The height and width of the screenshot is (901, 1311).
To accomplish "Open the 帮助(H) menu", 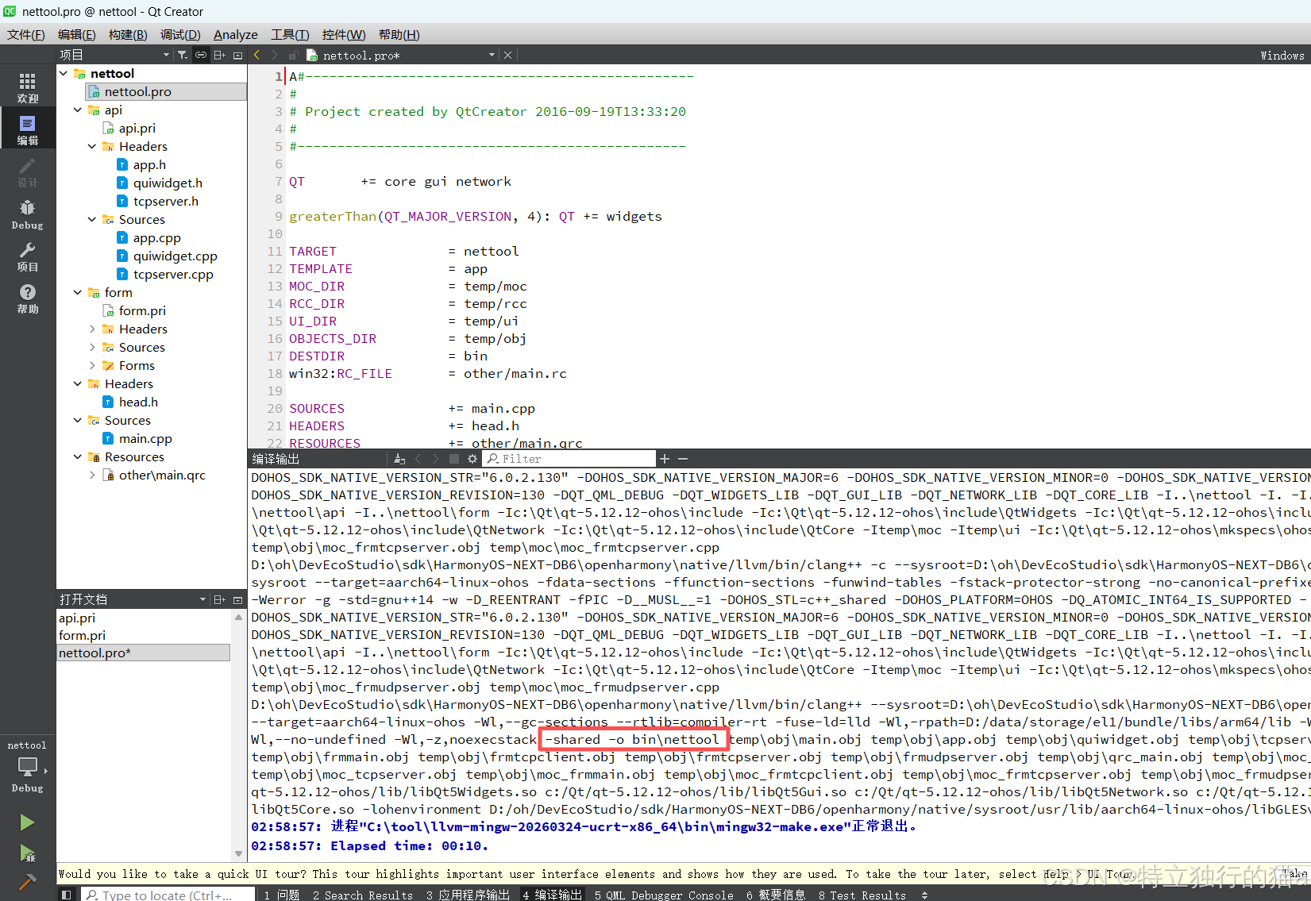I will [x=399, y=34].
